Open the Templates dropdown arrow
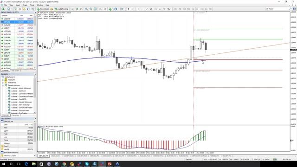 click(124, 9)
